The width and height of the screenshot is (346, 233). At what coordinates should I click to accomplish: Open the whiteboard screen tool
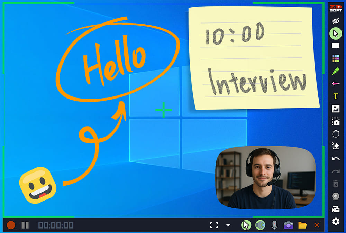[x=335, y=46]
